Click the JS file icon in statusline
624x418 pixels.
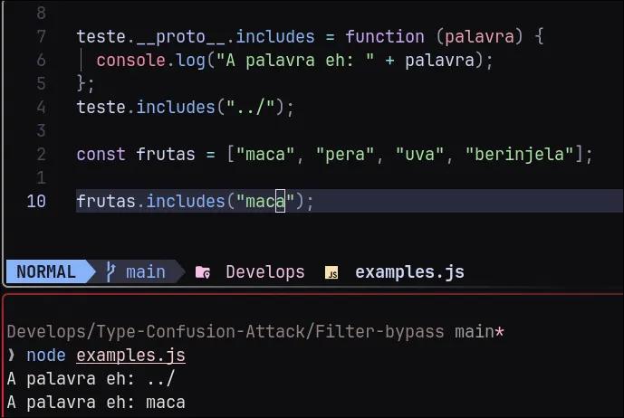point(331,273)
